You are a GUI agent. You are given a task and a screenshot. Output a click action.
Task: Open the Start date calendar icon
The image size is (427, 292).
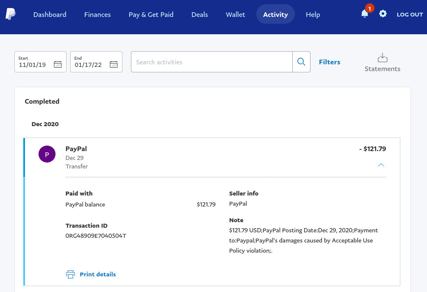(58, 65)
